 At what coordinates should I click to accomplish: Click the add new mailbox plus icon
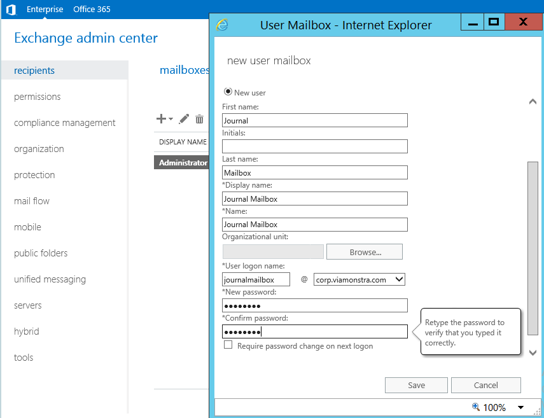tap(162, 119)
